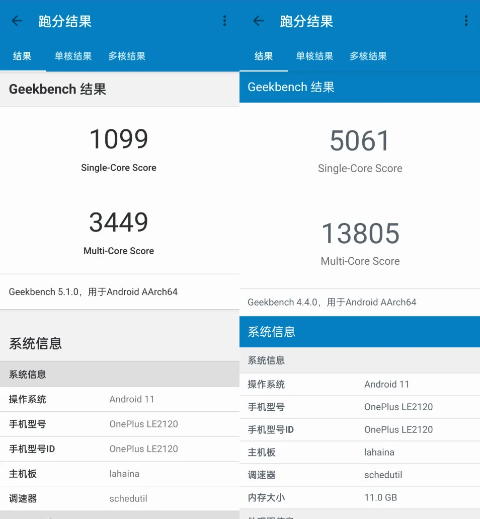
Task: Click right panel Geekbench 结果 blue header
Action: [x=360, y=87]
